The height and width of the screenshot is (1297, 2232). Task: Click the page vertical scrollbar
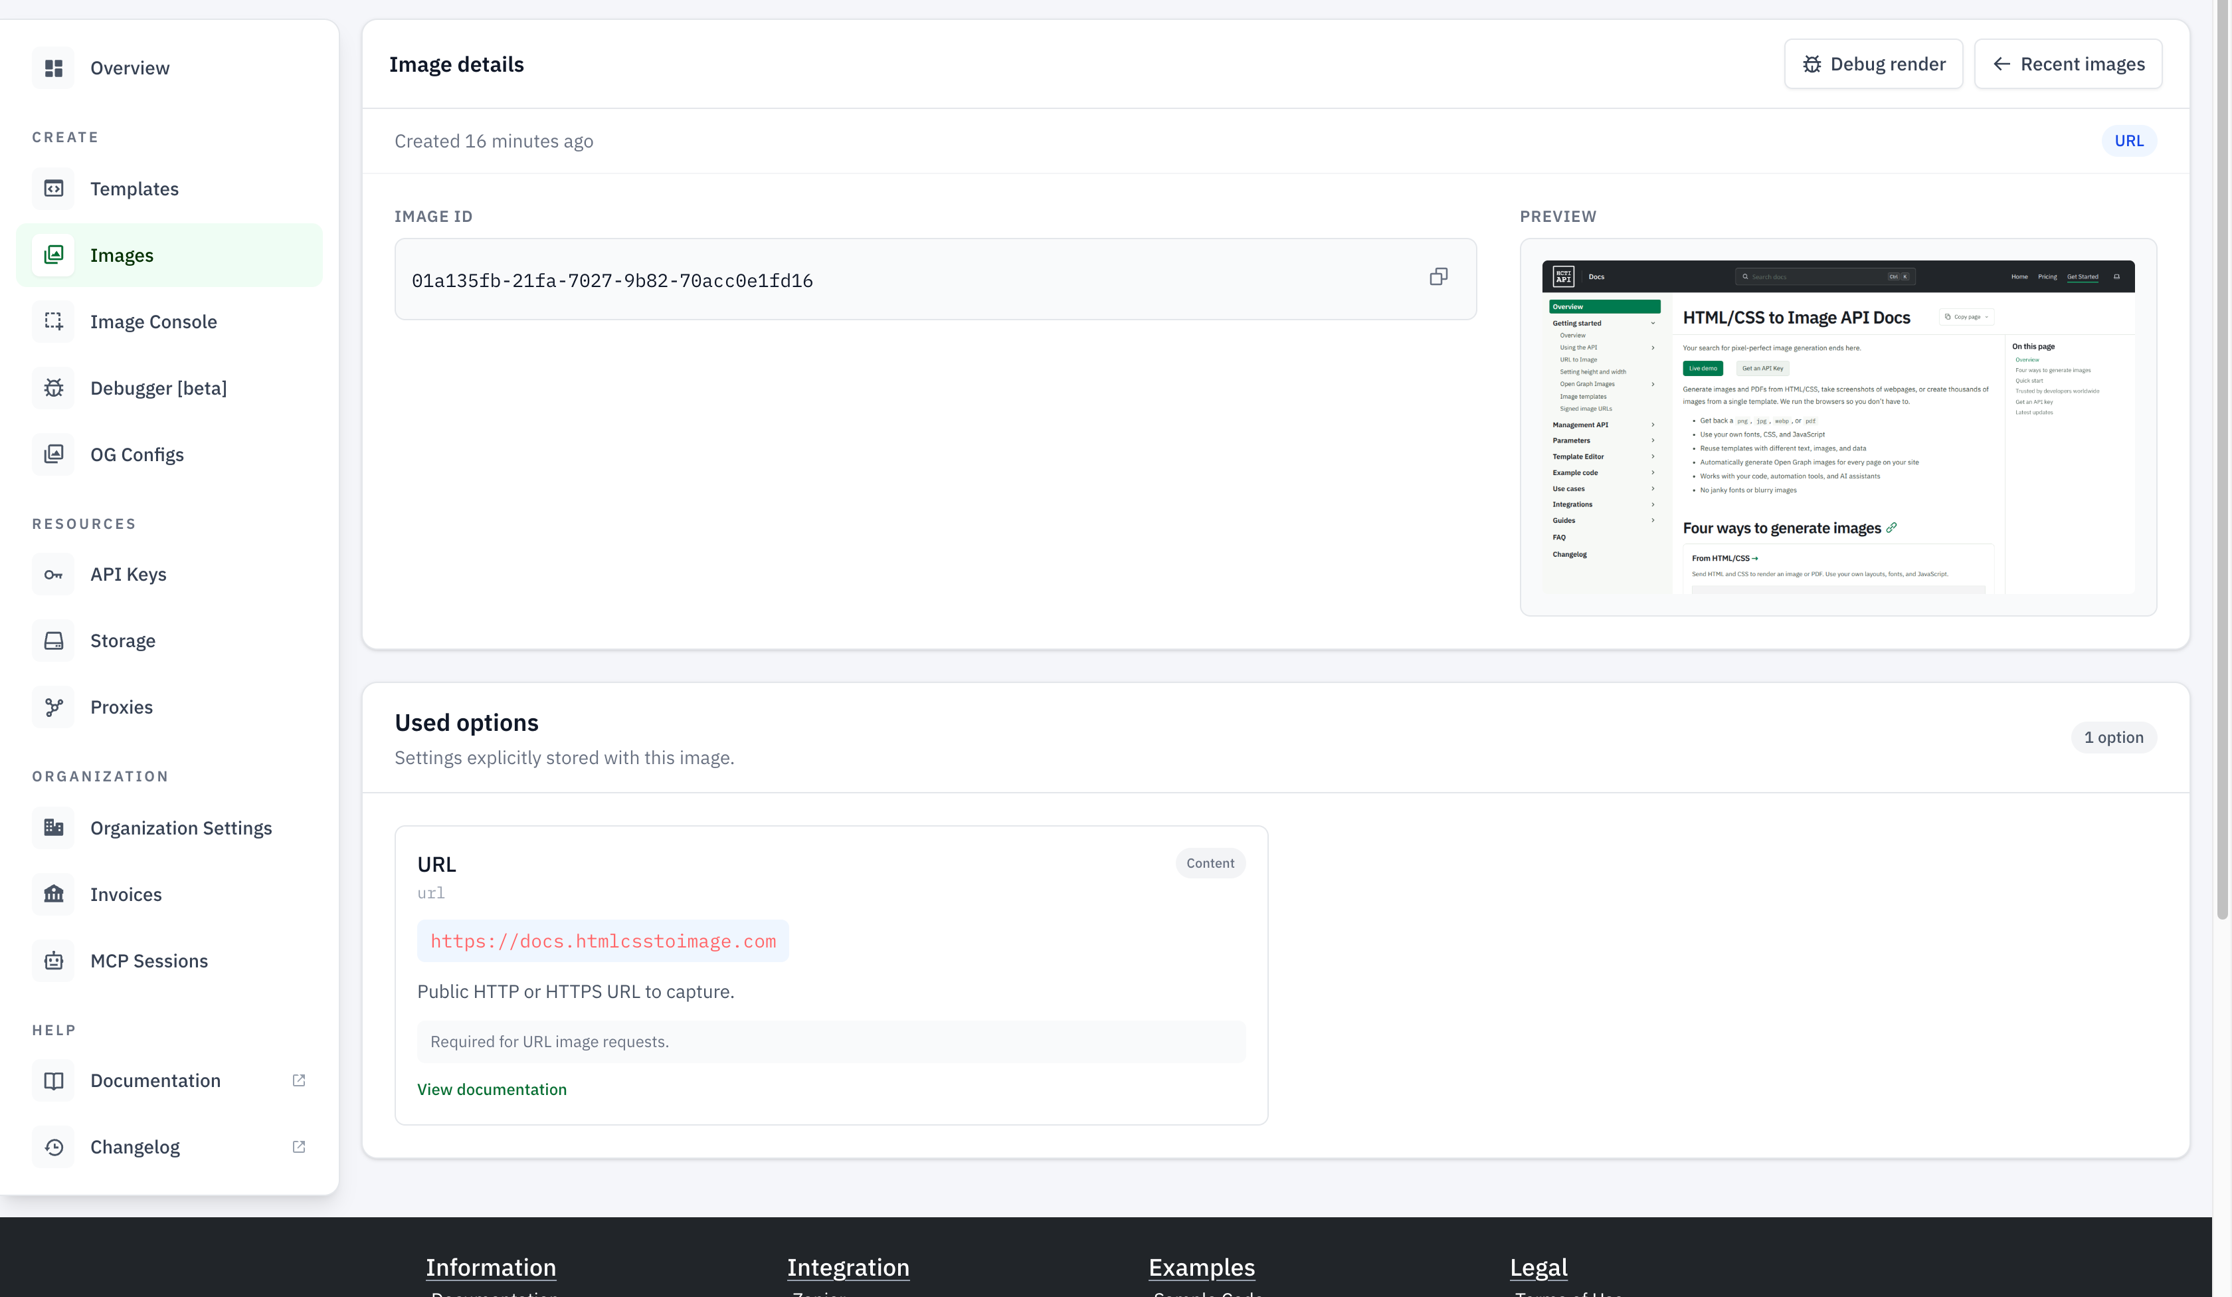[x=2222, y=460]
